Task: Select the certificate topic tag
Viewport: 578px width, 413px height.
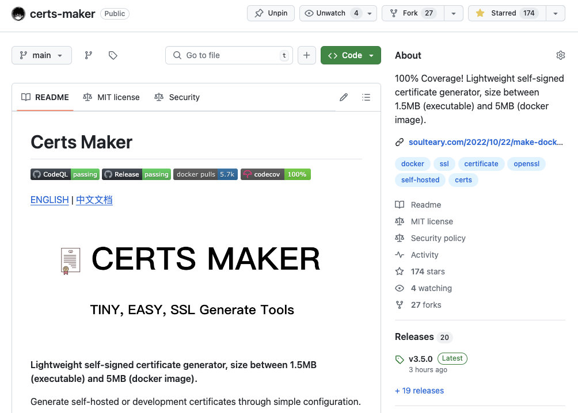Action: (481, 164)
